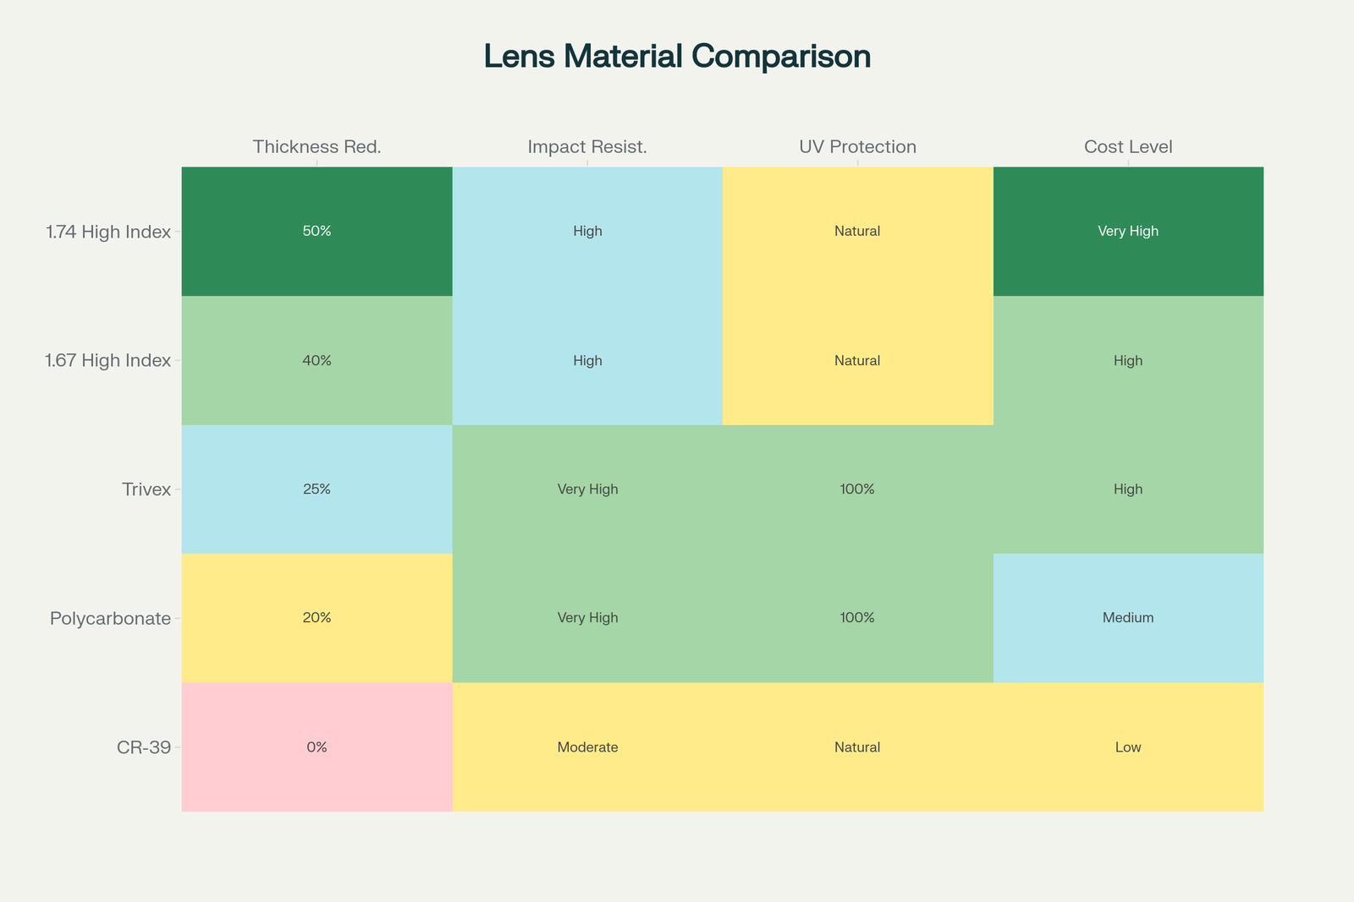The image size is (1354, 902).
Task: Select the Low cost cell for CR-39
Action: [x=1128, y=746]
